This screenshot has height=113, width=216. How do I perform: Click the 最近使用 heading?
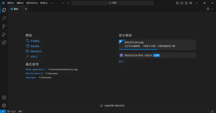32,64
